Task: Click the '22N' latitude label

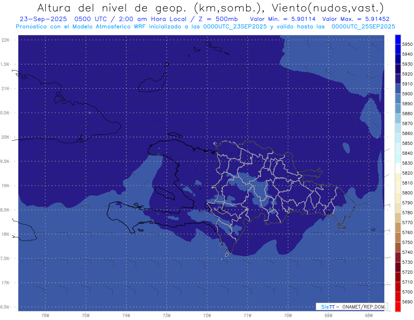Action: tap(5, 40)
